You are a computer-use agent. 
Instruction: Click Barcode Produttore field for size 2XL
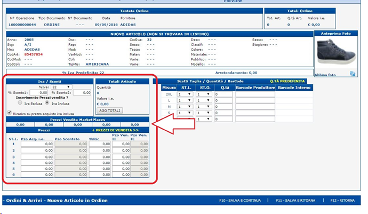pyautogui.click(x=255, y=94)
